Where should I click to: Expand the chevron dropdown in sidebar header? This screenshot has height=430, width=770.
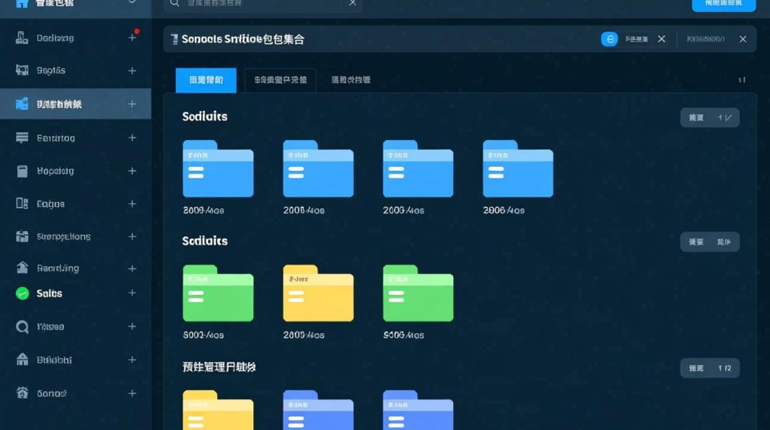[132, 2]
